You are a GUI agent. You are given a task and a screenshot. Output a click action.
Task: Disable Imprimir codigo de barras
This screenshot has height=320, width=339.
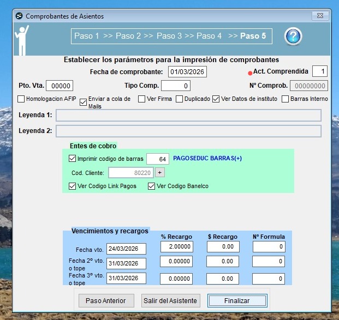tap(72, 159)
